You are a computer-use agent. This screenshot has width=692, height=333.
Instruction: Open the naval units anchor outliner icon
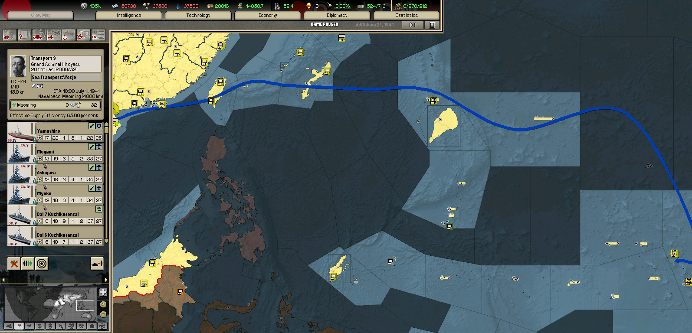(x=68, y=36)
